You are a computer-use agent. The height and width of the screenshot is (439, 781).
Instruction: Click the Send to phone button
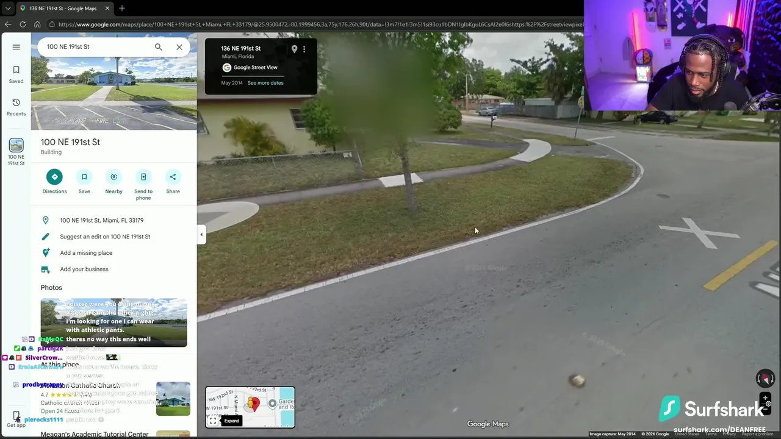tap(143, 185)
